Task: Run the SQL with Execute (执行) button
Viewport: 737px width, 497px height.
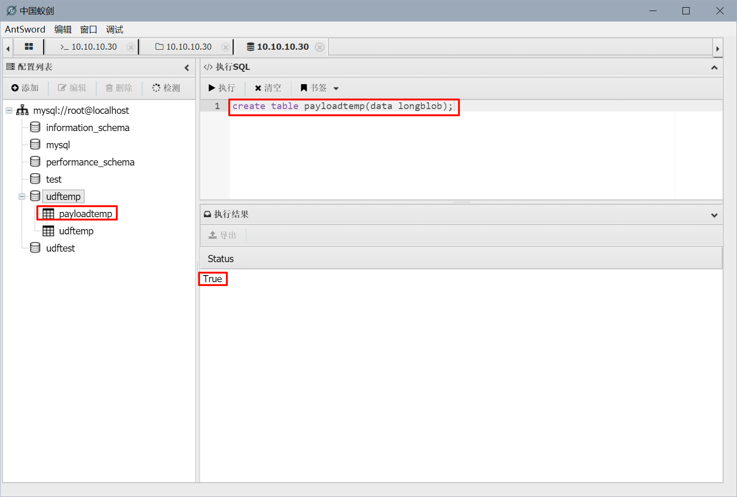Action: click(x=222, y=88)
